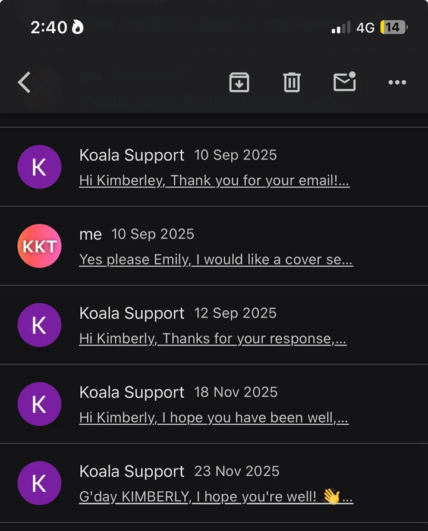Tap purple K avatar for 23 Nov email

pyautogui.click(x=39, y=483)
